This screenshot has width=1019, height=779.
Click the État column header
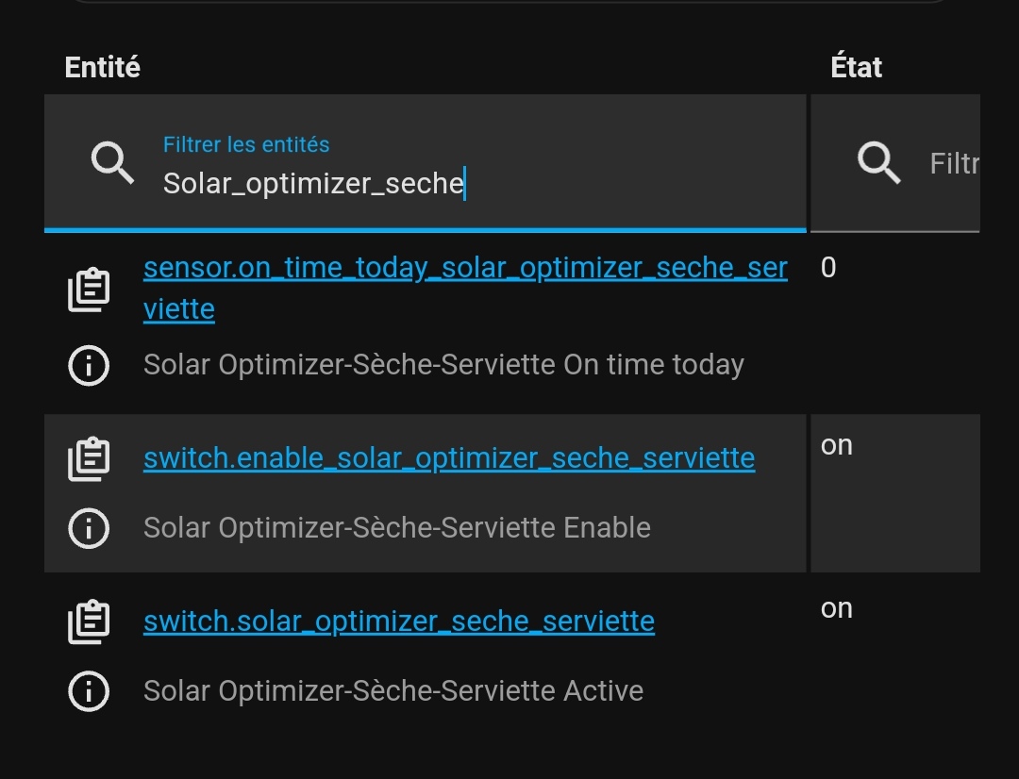pyautogui.click(x=857, y=67)
